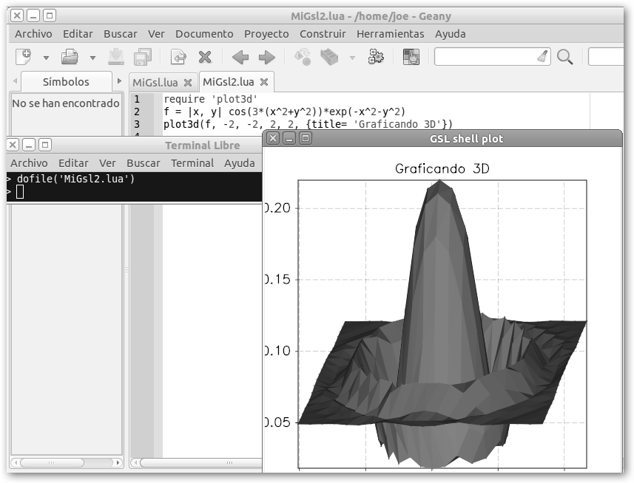Close the MiGsl2.lua tab
Image resolution: width=634 pixels, height=483 pixels.
[x=264, y=82]
